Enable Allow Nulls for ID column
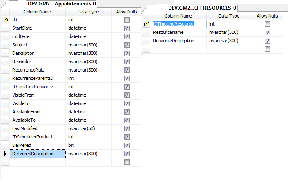The image size is (288, 182). (127, 20)
